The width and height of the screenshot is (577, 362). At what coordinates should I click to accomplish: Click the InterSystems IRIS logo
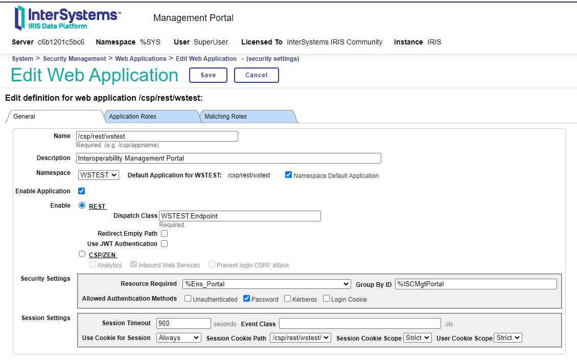67,18
